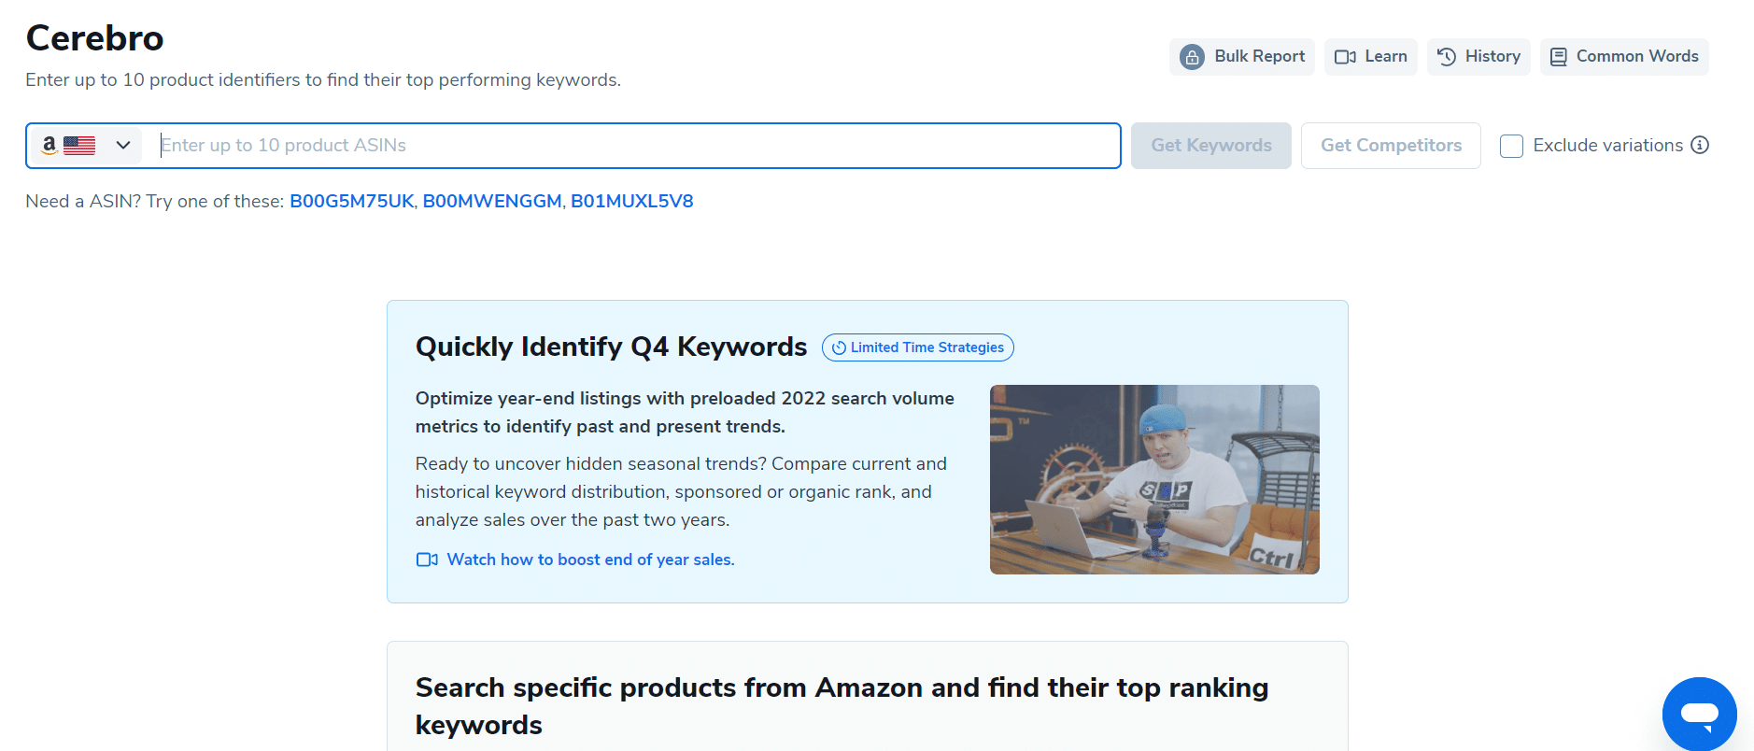The image size is (1754, 751).
Task: Select sample ASIN B01MUXL5V8
Action: click(x=631, y=201)
